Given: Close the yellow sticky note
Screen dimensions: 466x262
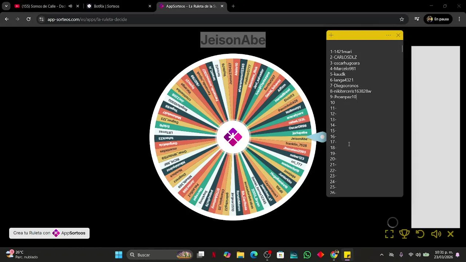Looking at the screenshot, I should pos(398,35).
